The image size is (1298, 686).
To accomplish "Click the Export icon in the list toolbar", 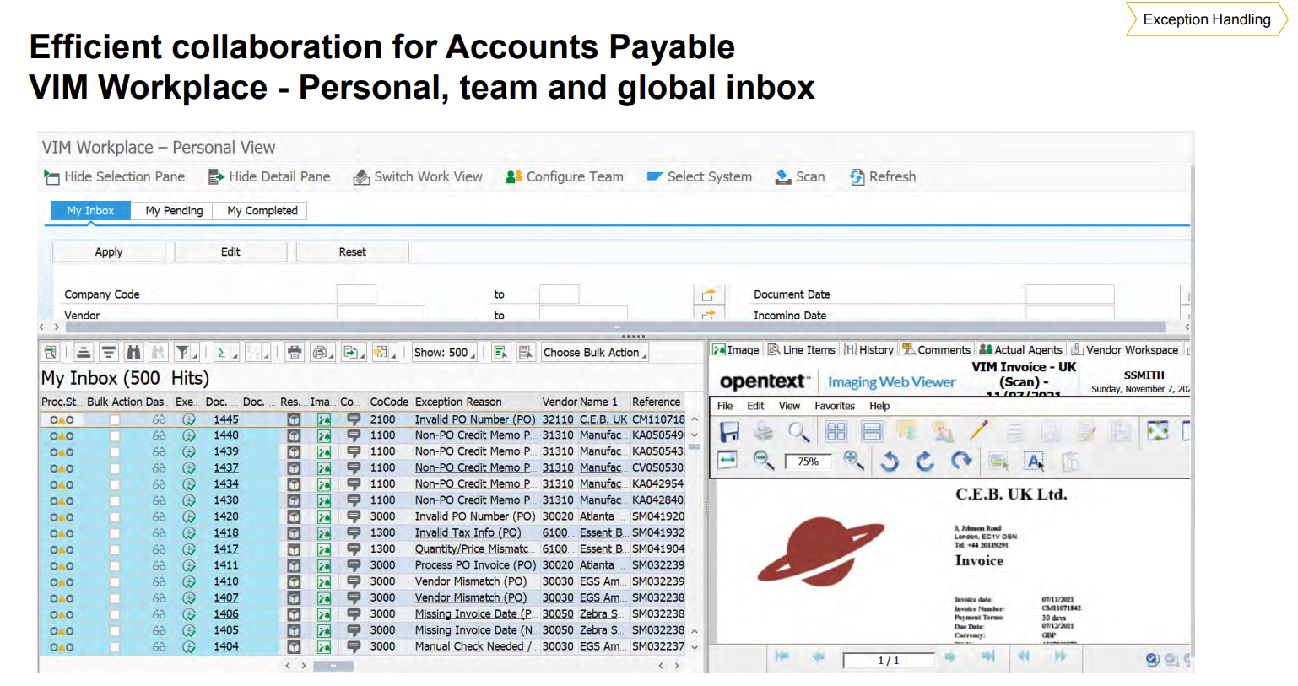I will click(351, 353).
